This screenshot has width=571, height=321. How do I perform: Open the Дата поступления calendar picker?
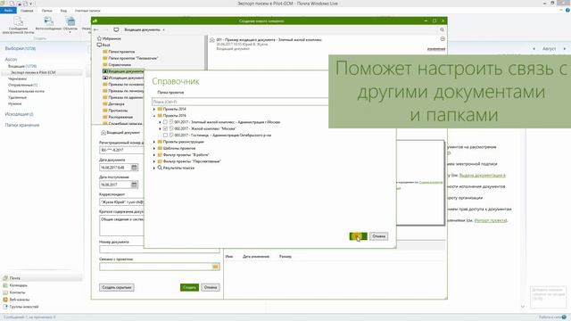tap(134, 185)
